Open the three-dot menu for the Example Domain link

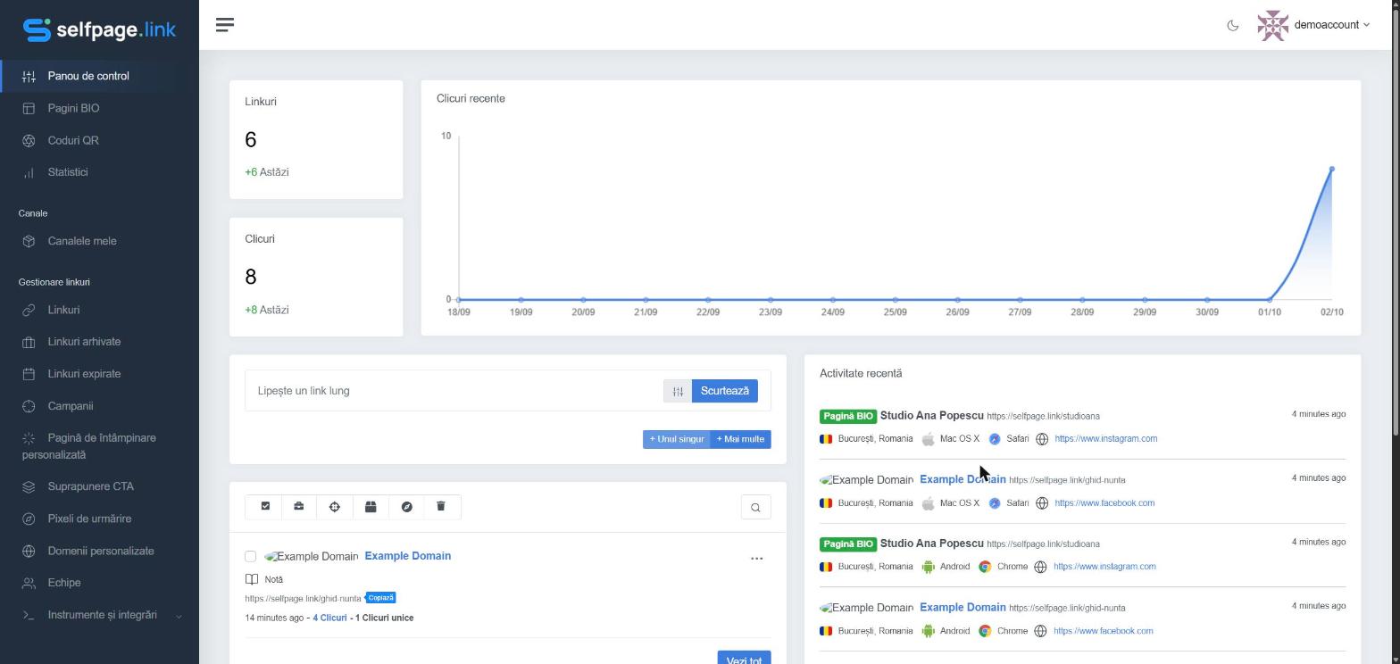[757, 559]
